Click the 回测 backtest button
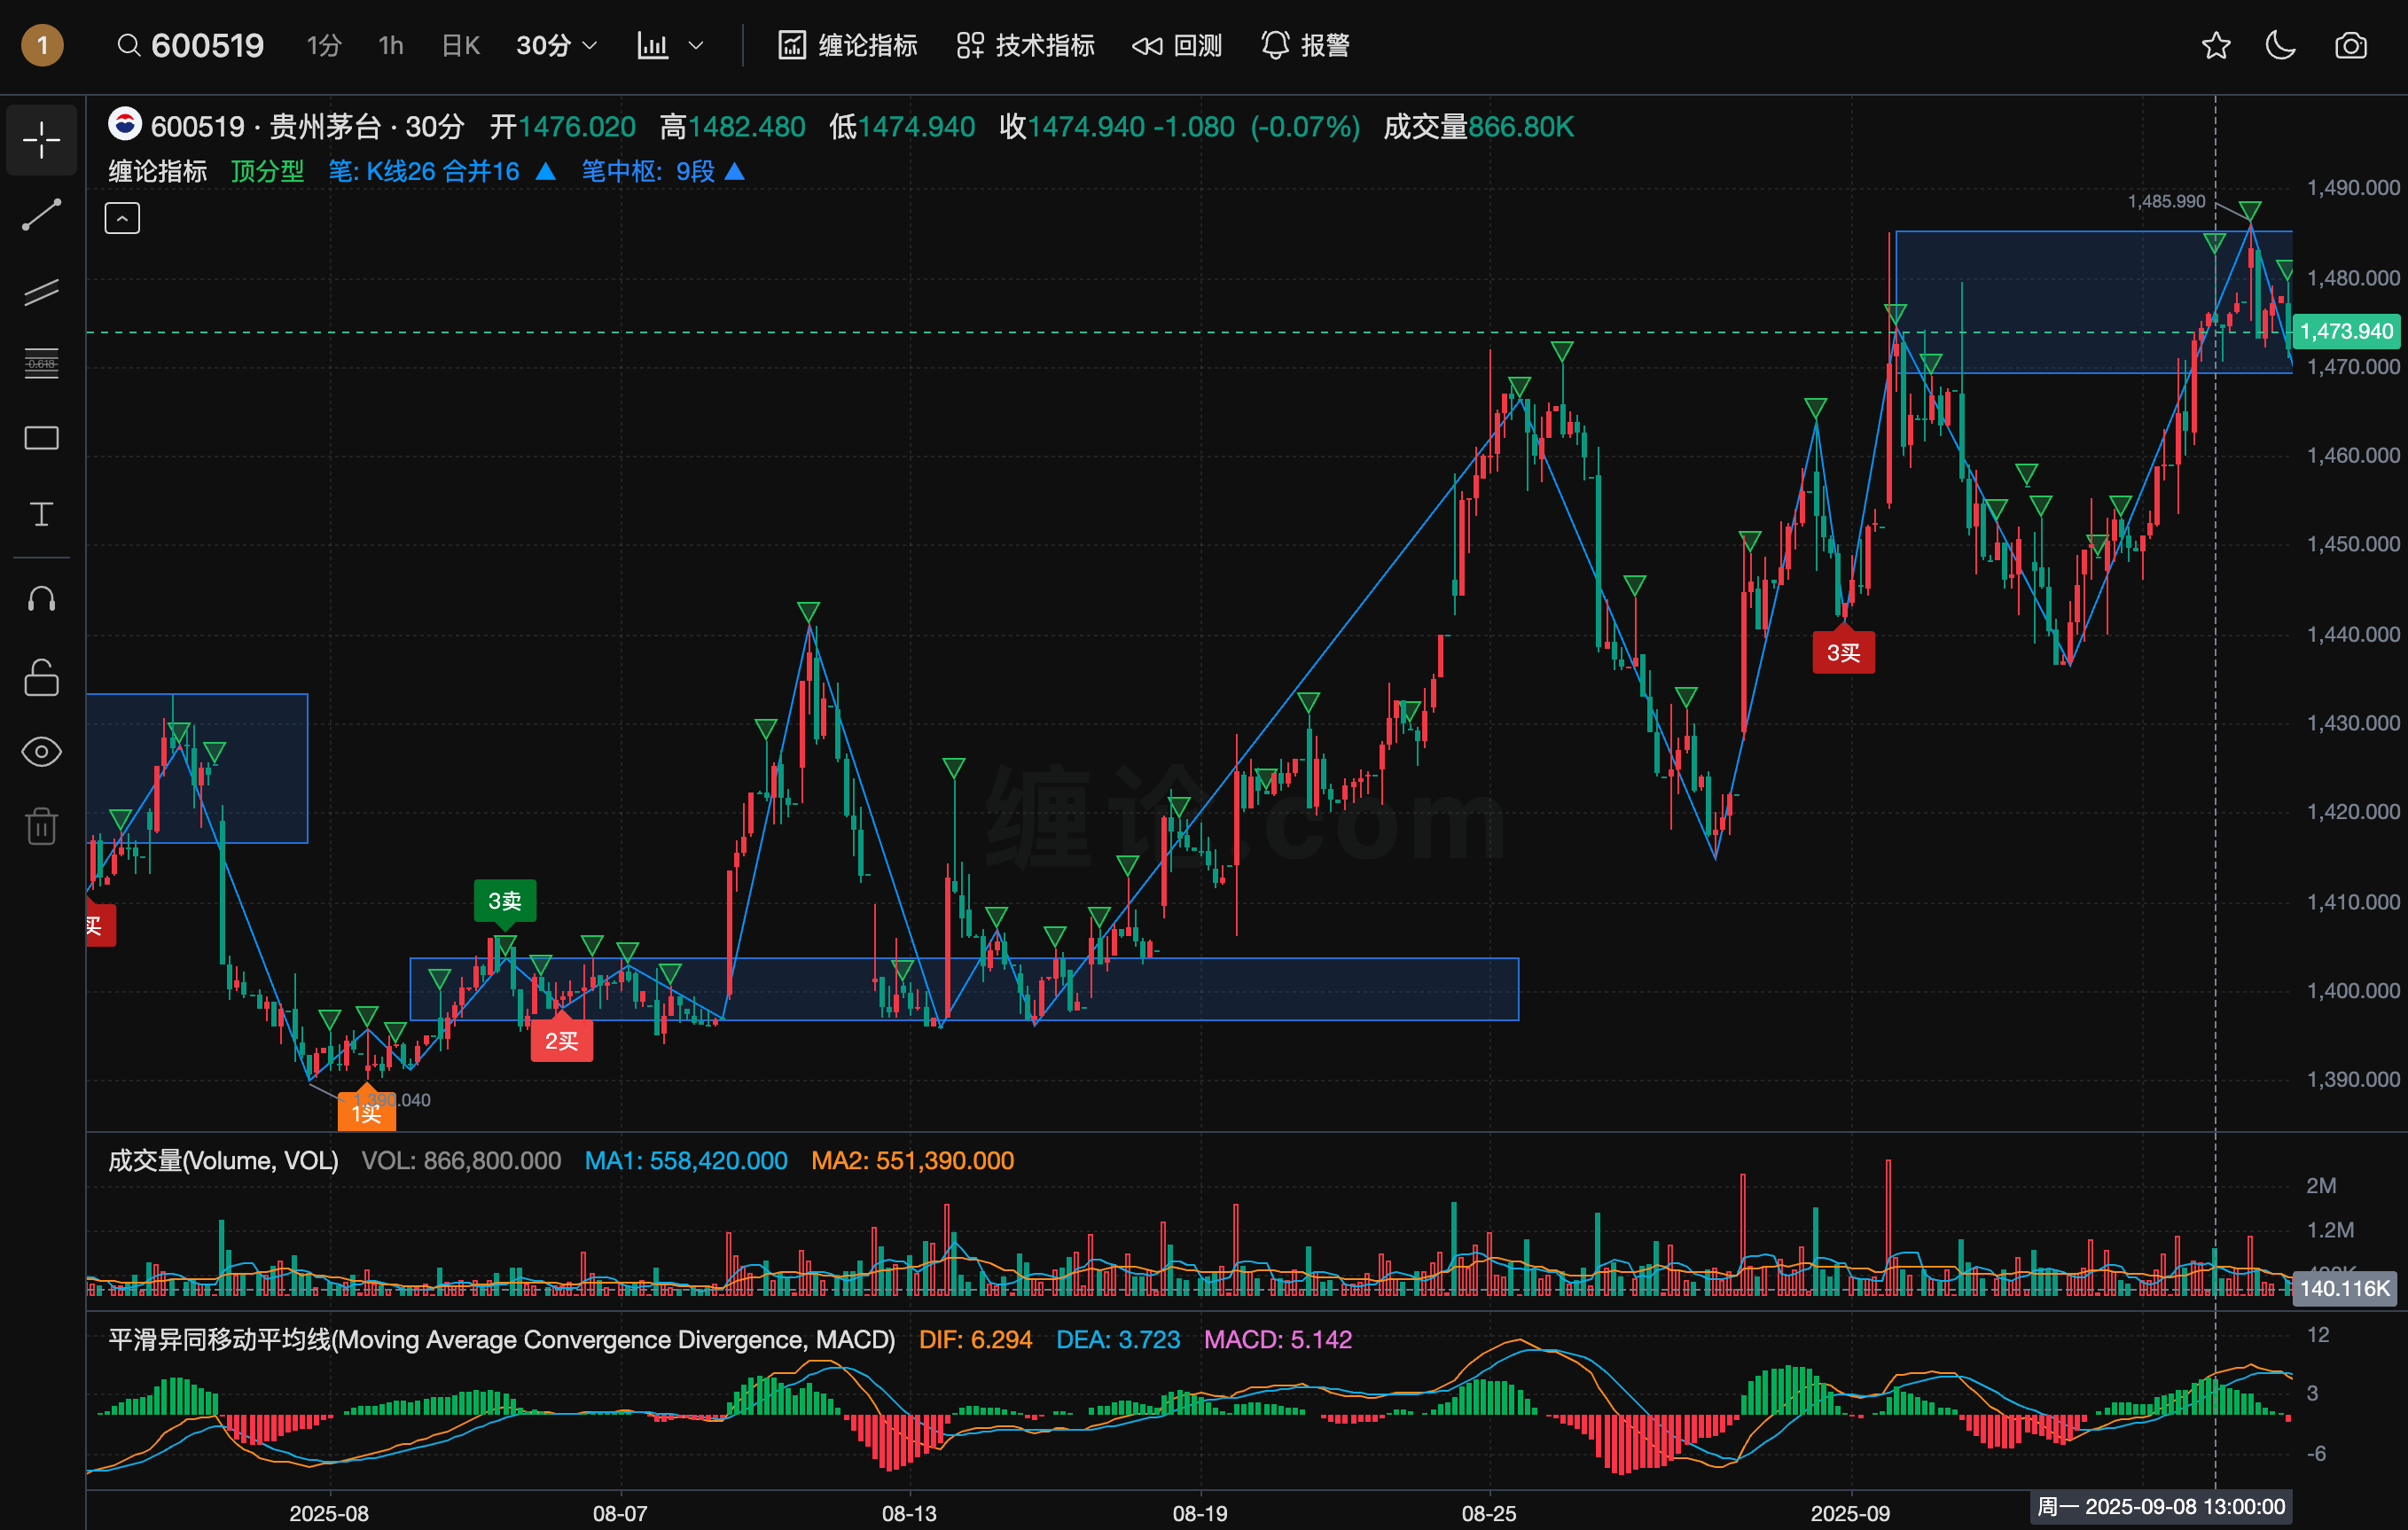 pos(1177,46)
